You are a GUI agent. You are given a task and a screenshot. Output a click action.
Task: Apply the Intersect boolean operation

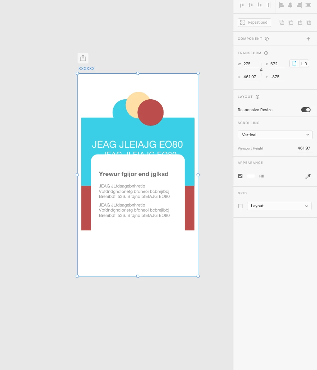tap(299, 22)
